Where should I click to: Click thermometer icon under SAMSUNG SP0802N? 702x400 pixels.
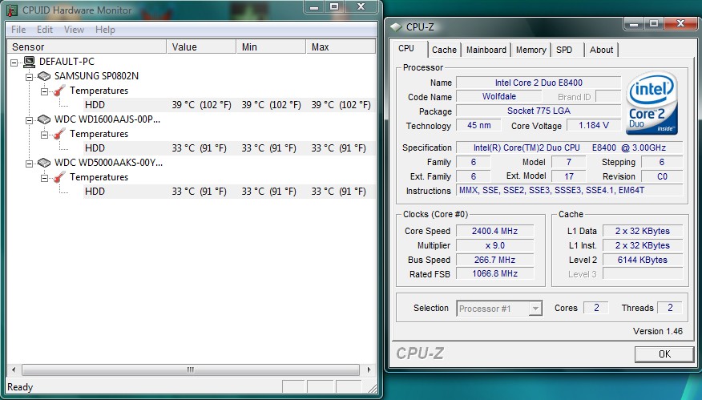tap(59, 91)
